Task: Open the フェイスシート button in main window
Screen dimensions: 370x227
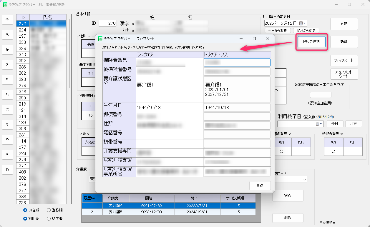Action: [344, 61]
